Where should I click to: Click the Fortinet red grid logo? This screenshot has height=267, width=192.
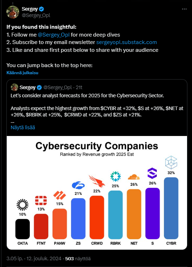click(41, 200)
